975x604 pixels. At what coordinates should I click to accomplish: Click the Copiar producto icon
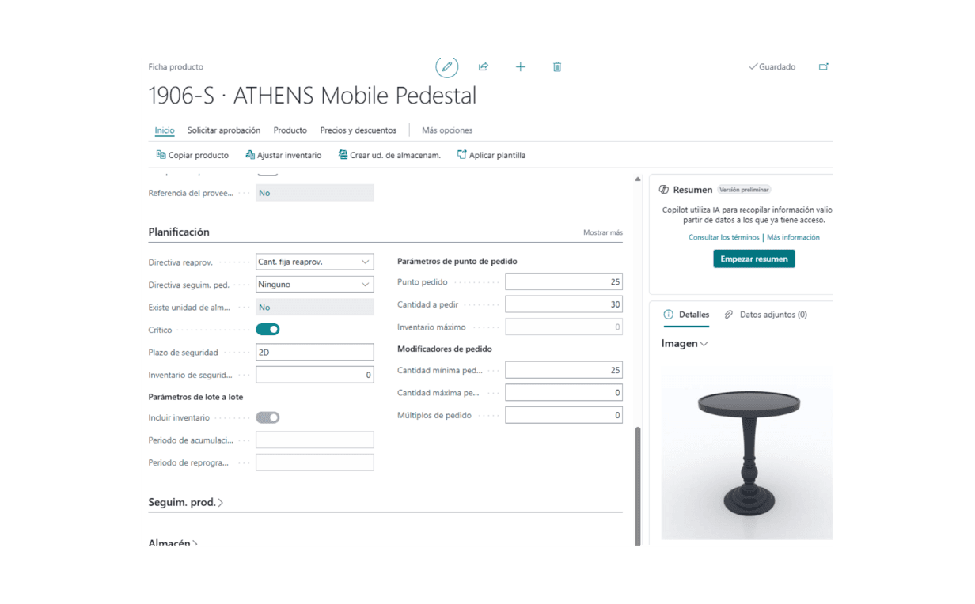pos(161,155)
